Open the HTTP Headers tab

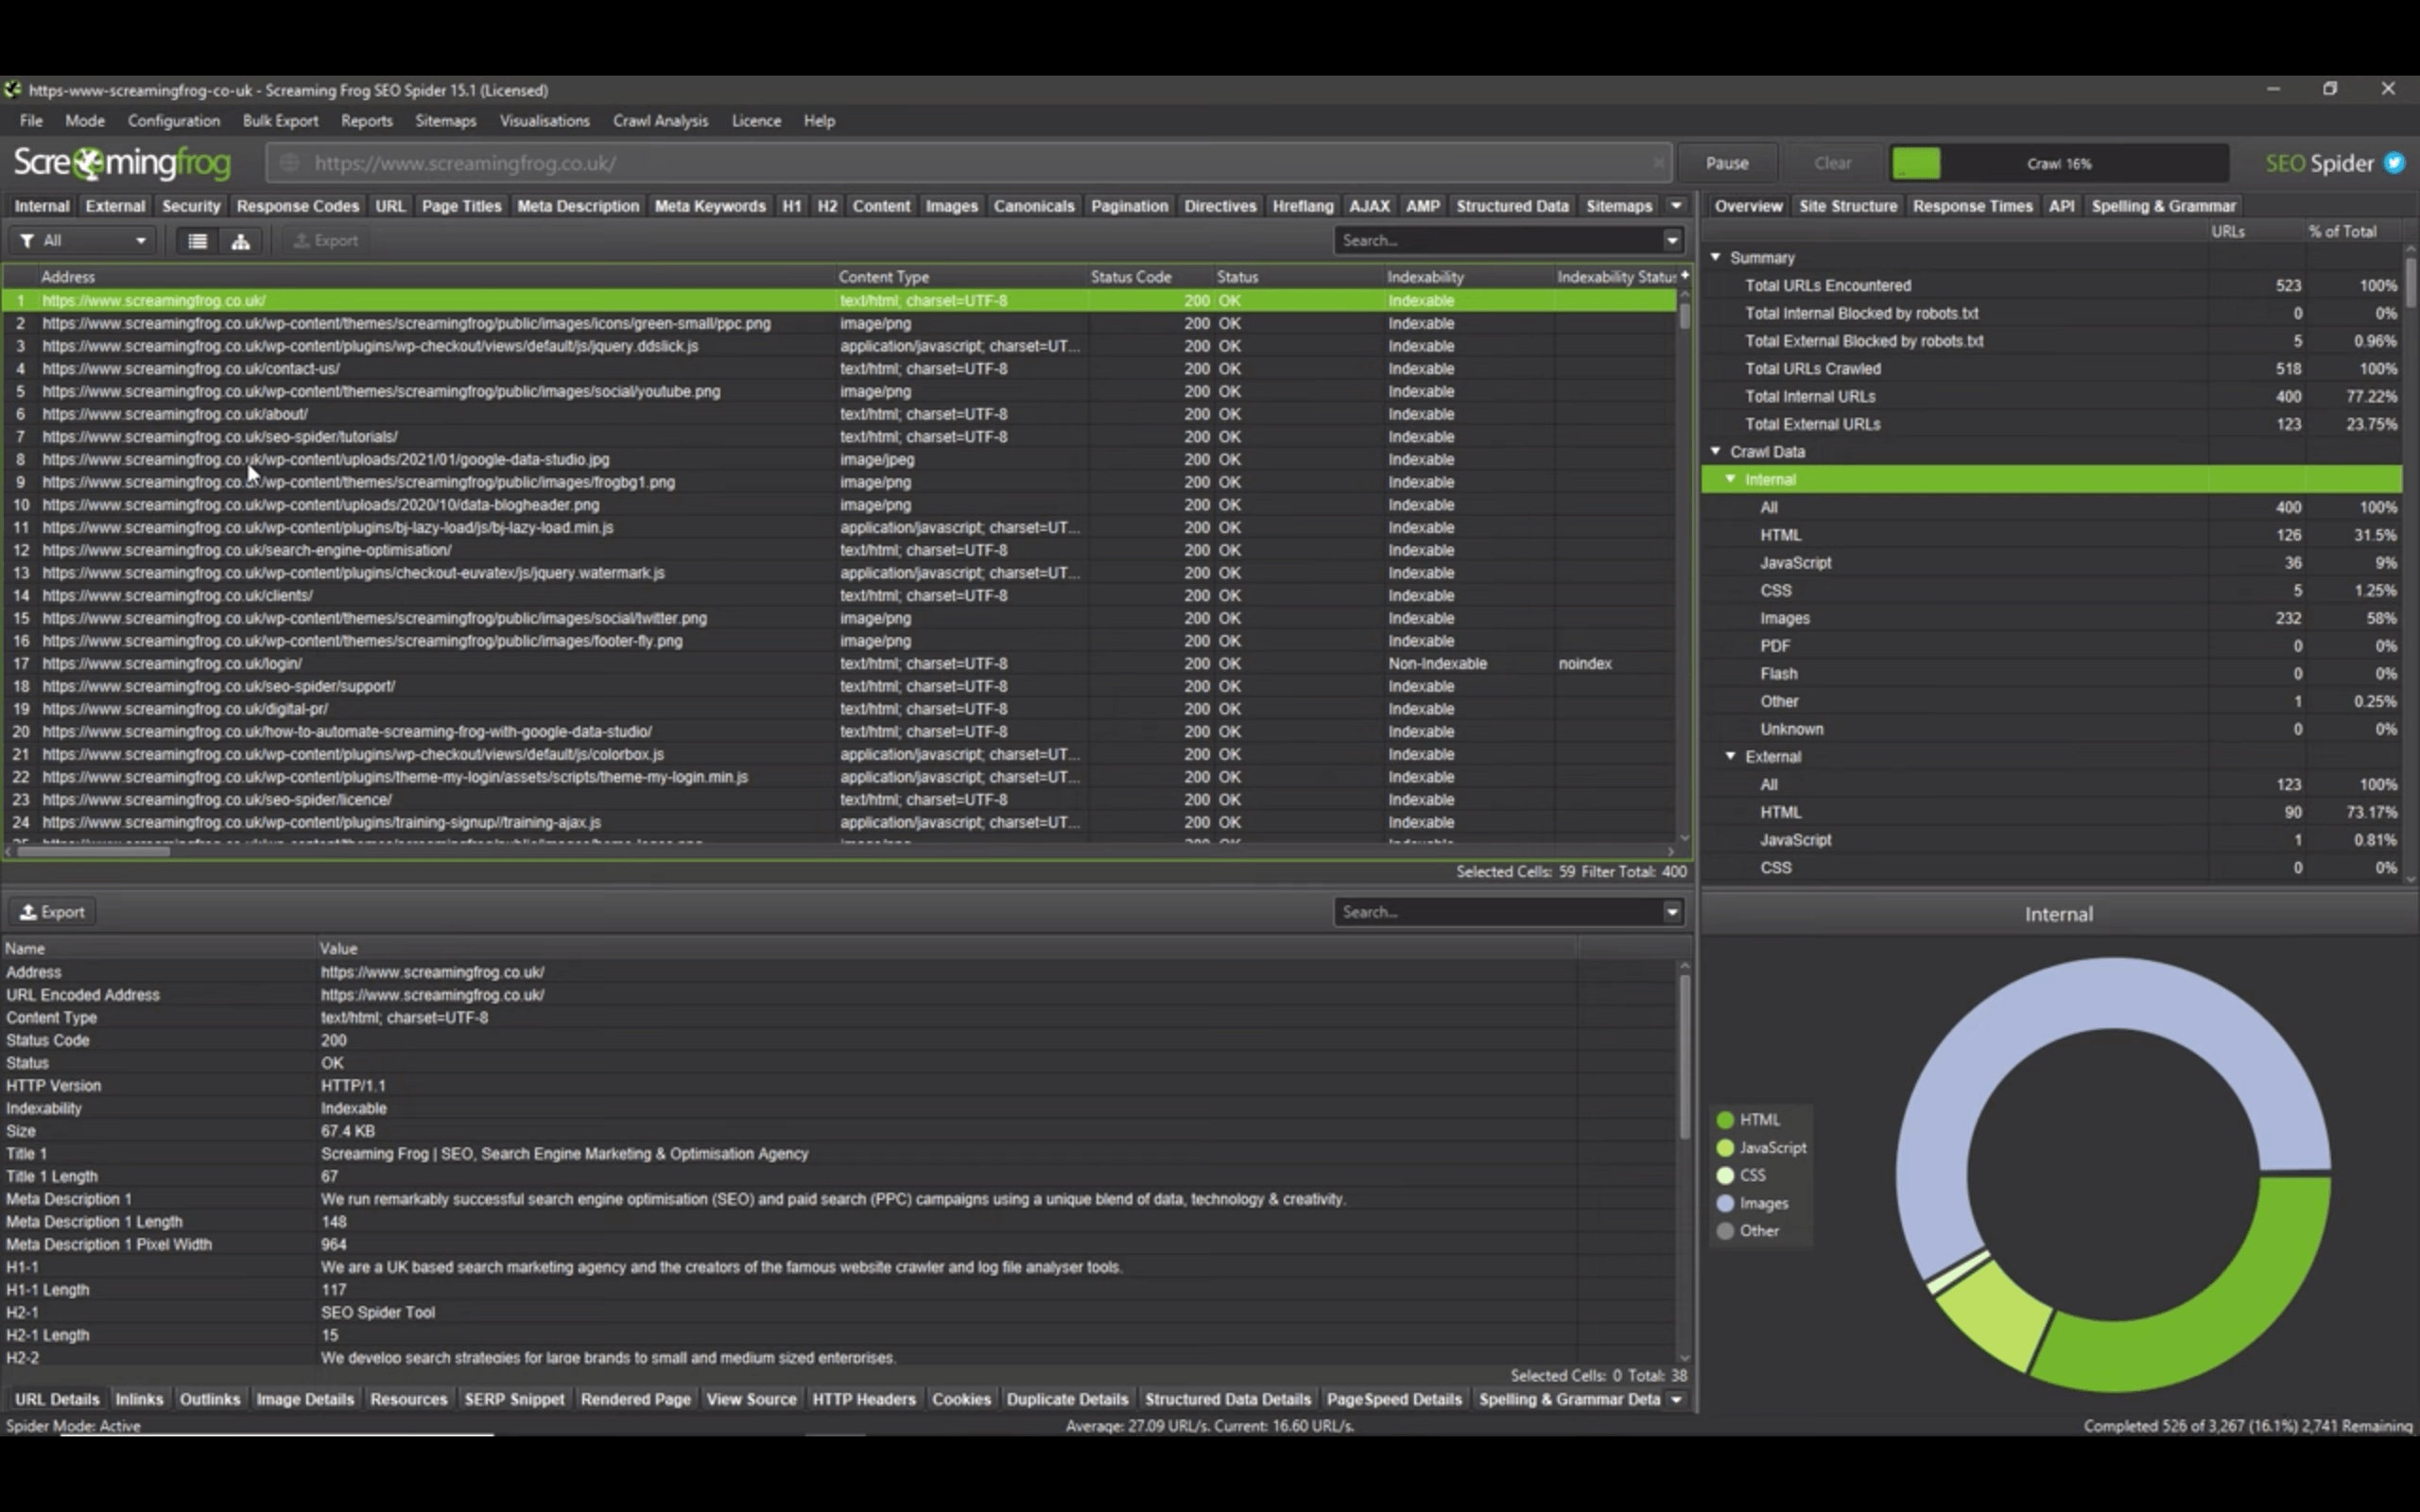[864, 1399]
